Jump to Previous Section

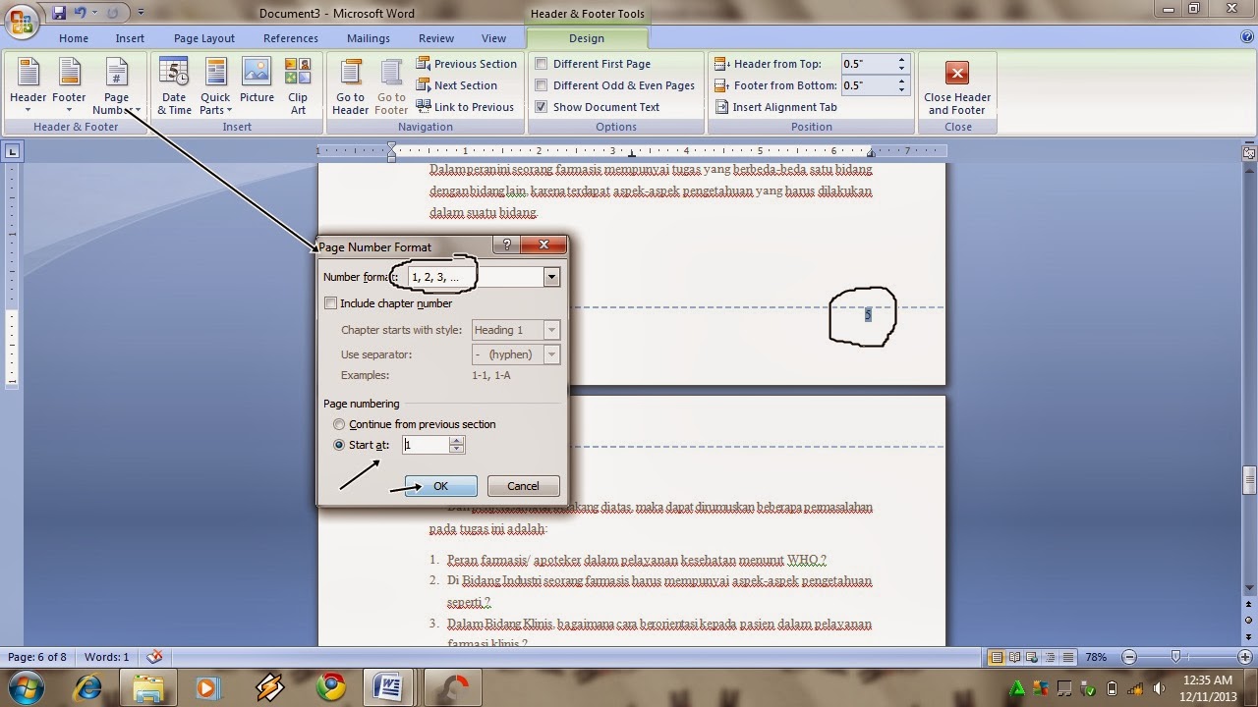tap(466, 64)
